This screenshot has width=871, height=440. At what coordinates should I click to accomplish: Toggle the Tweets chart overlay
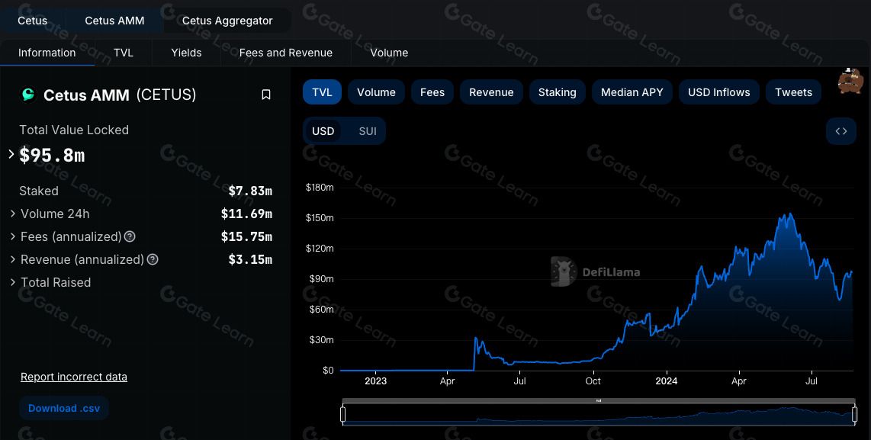coord(793,92)
